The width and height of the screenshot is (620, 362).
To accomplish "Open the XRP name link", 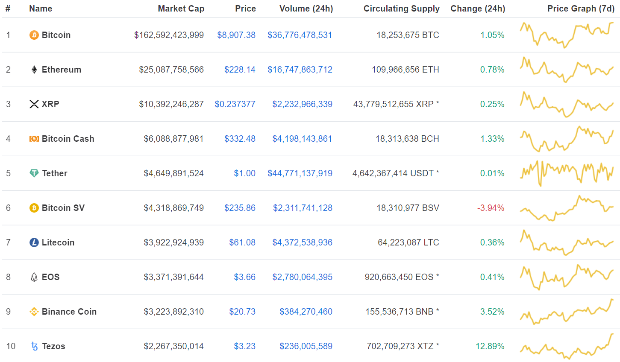I will 50,104.
